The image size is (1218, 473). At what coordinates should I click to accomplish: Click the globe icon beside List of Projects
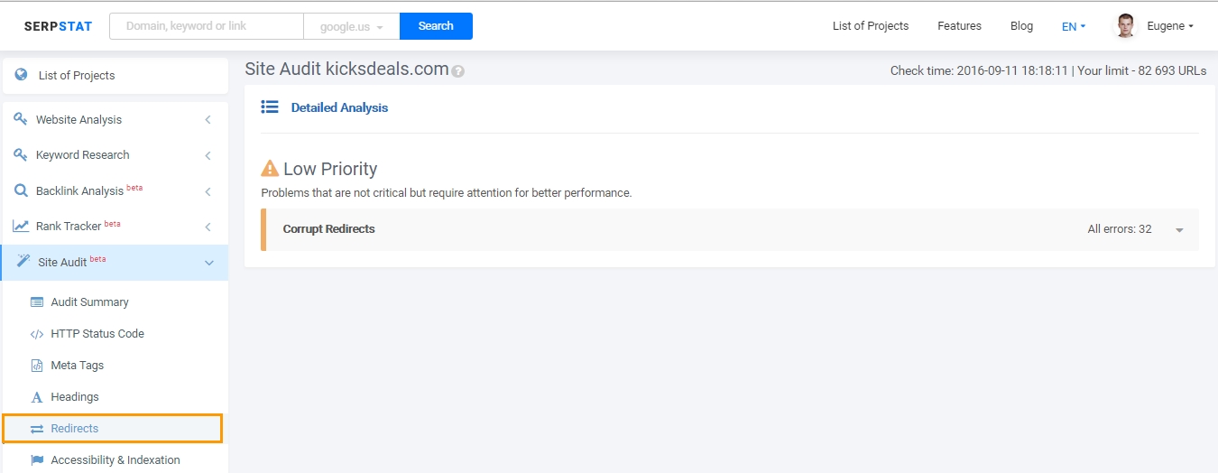point(21,75)
